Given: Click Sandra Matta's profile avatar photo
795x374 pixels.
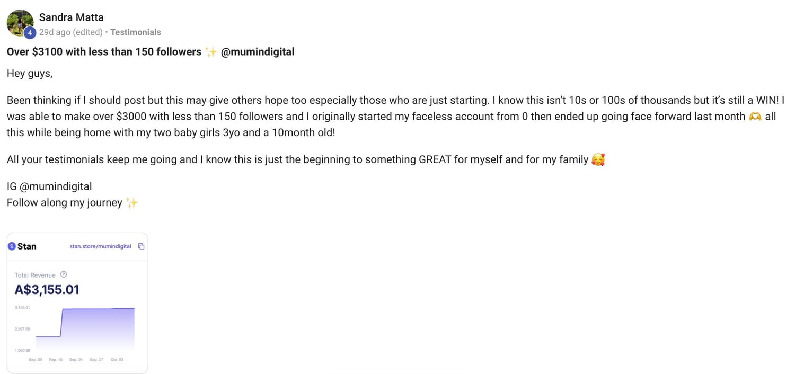Looking at the screenshot, I should (x=20, y=22).
